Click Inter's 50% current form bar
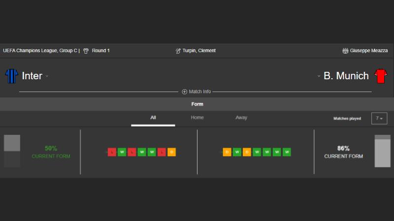Viewport: 394px width, 221px height. click(x=12, y=151)
